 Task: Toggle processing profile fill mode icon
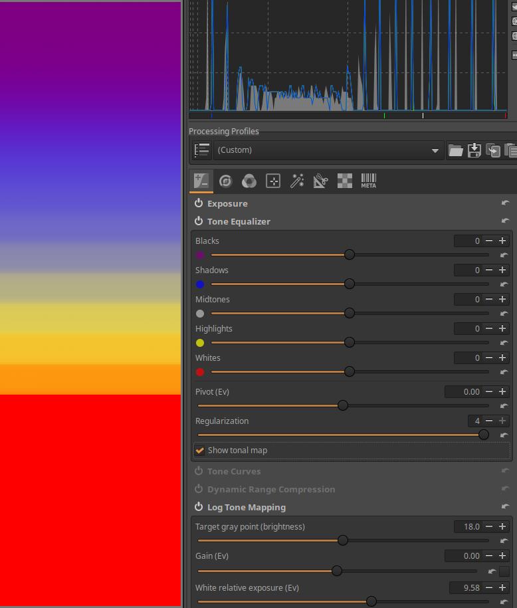pos(202,150)
